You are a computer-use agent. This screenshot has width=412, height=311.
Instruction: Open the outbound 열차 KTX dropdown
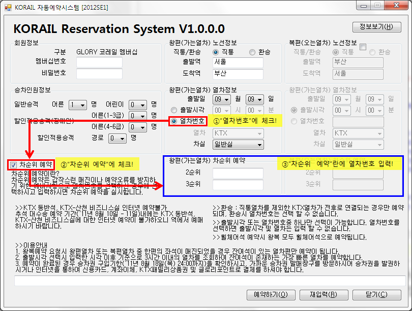point(238,133)
